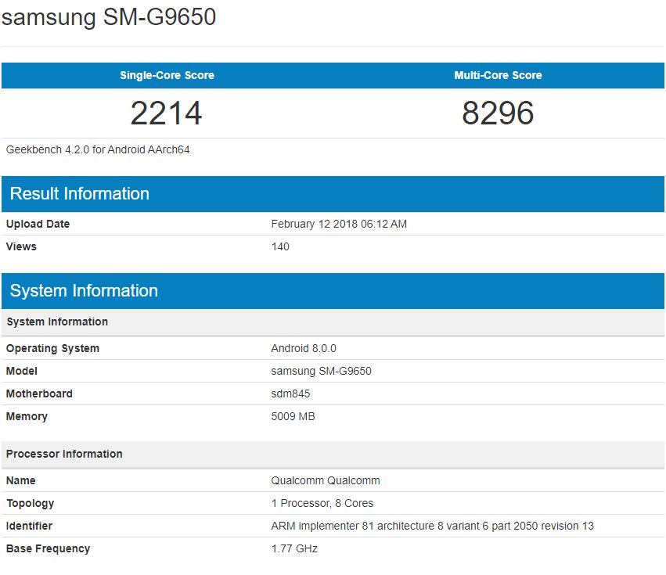The height and width of the screenshot is (575, 666).
Task: Click the Operating System label
Action: [52, 348]
